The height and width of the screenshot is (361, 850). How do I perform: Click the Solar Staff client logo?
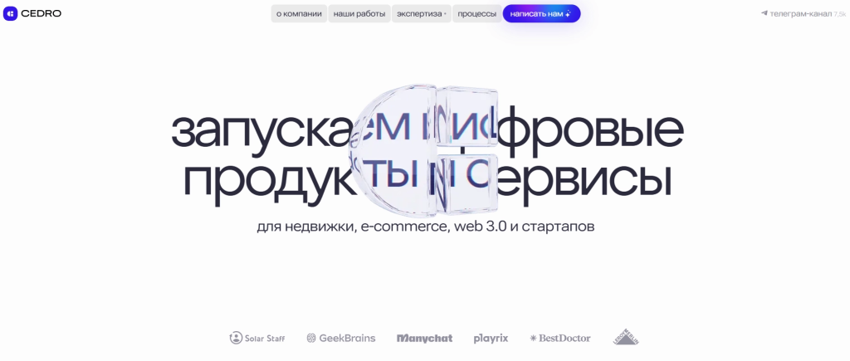[257, 339]
